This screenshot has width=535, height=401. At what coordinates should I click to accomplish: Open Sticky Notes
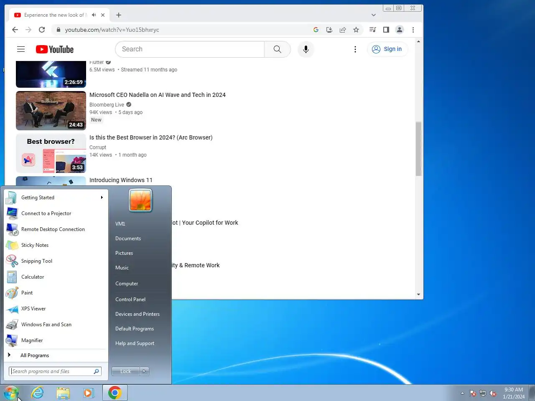(x=56, y=245)
